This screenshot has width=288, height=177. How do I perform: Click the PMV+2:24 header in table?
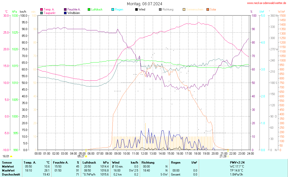237,163
